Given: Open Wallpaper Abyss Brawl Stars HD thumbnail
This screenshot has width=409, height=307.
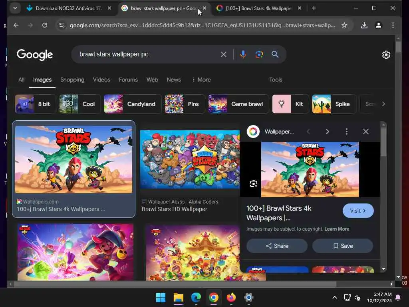Looking at the screenshot, I should point(190,159).
